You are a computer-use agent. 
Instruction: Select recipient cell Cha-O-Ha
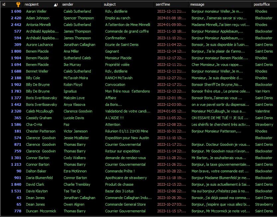click(34, 124)
